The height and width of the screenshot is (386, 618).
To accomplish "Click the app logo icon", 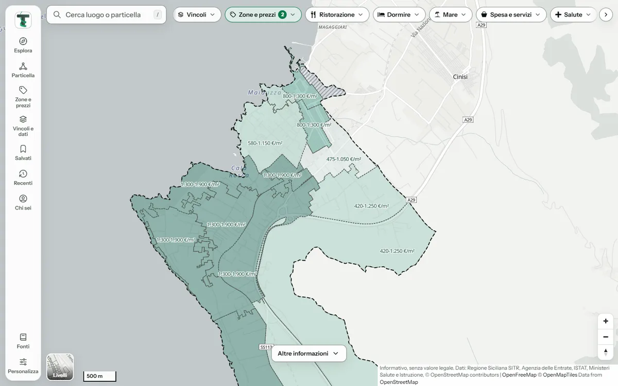I will (x=23, y=20).
